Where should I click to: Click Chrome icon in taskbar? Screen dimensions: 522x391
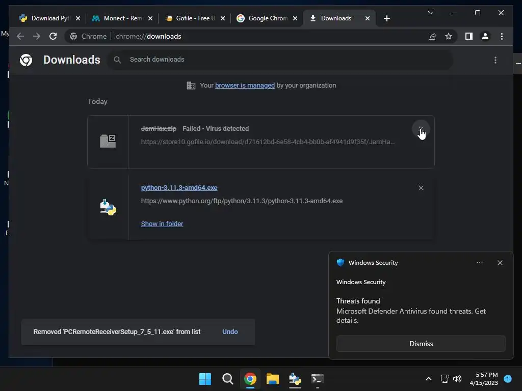coord(250,379)
